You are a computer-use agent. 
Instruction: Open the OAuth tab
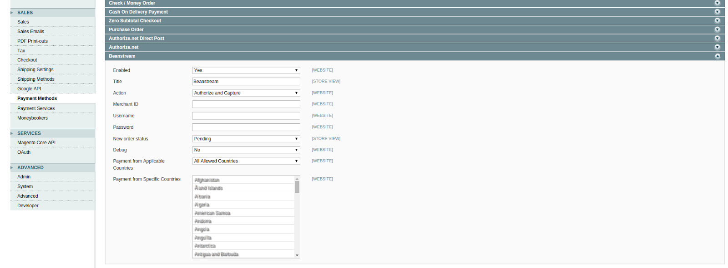click(53, 152)
